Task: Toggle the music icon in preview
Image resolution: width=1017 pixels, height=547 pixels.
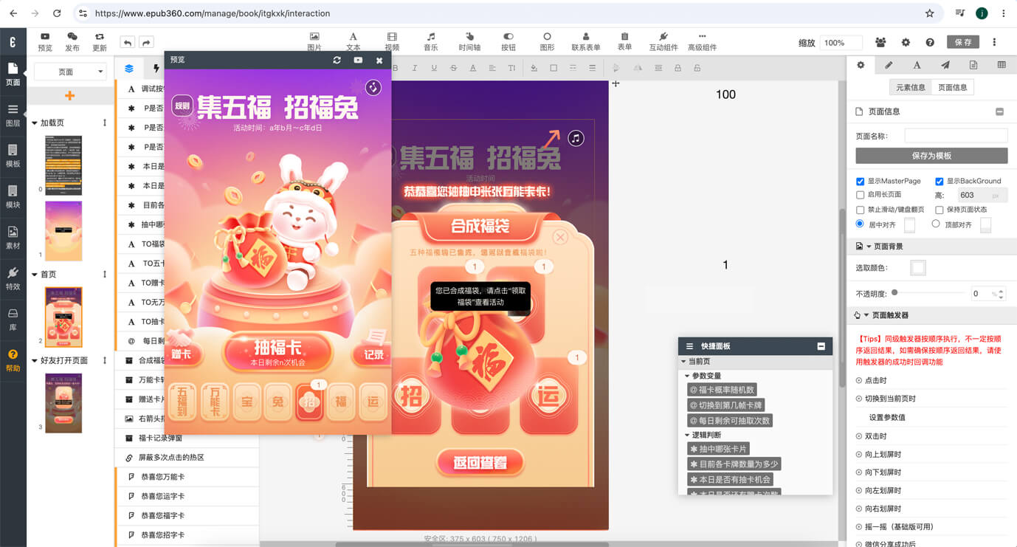Action: tap(373, 87)
